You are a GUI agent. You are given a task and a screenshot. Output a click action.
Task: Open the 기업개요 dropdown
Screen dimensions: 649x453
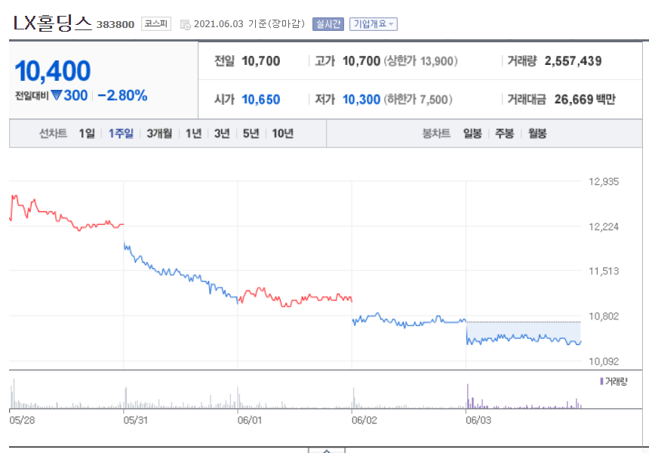[x=374, y=24]
